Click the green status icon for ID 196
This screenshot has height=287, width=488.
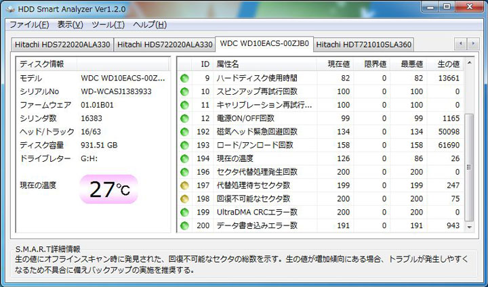click(x=184, y=172)
